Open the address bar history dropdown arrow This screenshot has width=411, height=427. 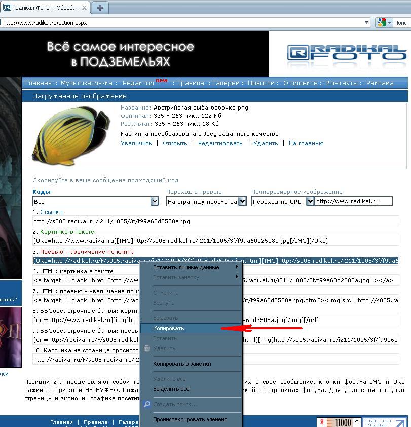(366, 23)
